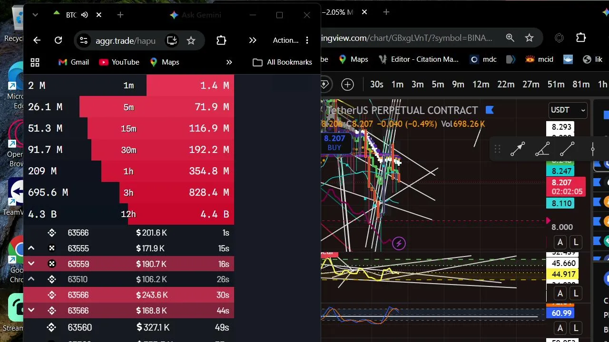
Task: Open the All Bookmarks folder
Action: 283,62
